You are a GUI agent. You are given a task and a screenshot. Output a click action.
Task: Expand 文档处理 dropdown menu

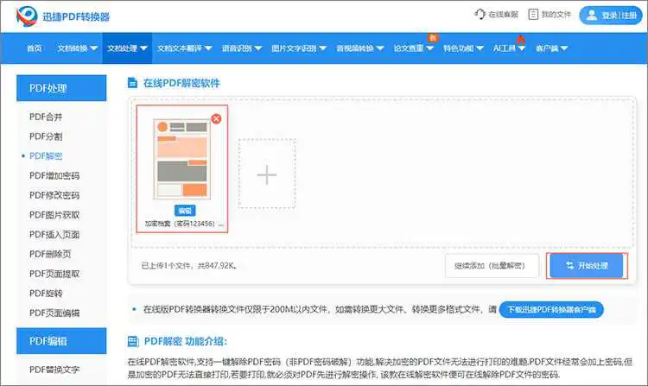point(127,48)
